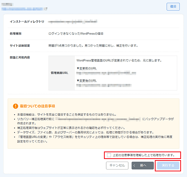Select WordPress管理画面のURLが変更されている text
Screen dimensions: 187x177
[119, 60]
